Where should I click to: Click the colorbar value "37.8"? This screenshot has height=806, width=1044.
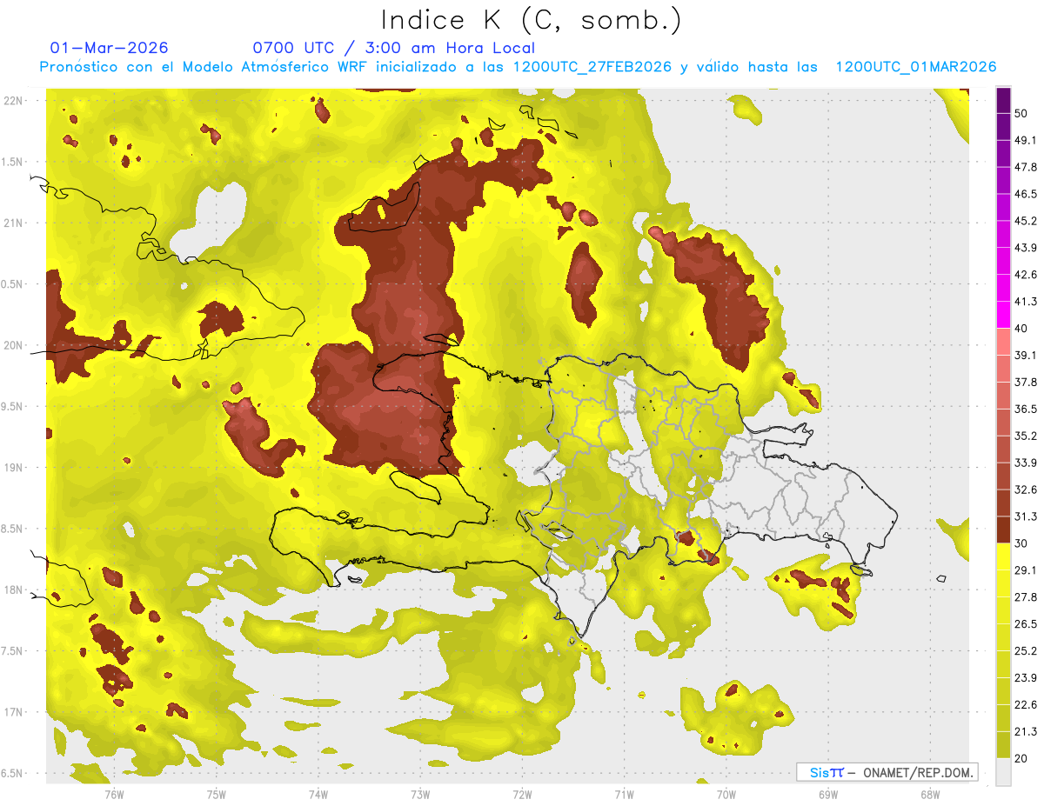pos(1026,382)
